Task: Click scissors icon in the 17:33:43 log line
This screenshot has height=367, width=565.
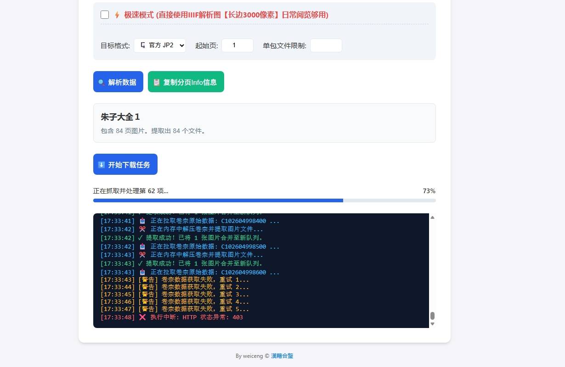Action: point(142,255)
